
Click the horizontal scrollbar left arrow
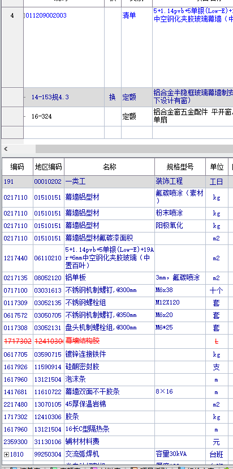point(6,149)
